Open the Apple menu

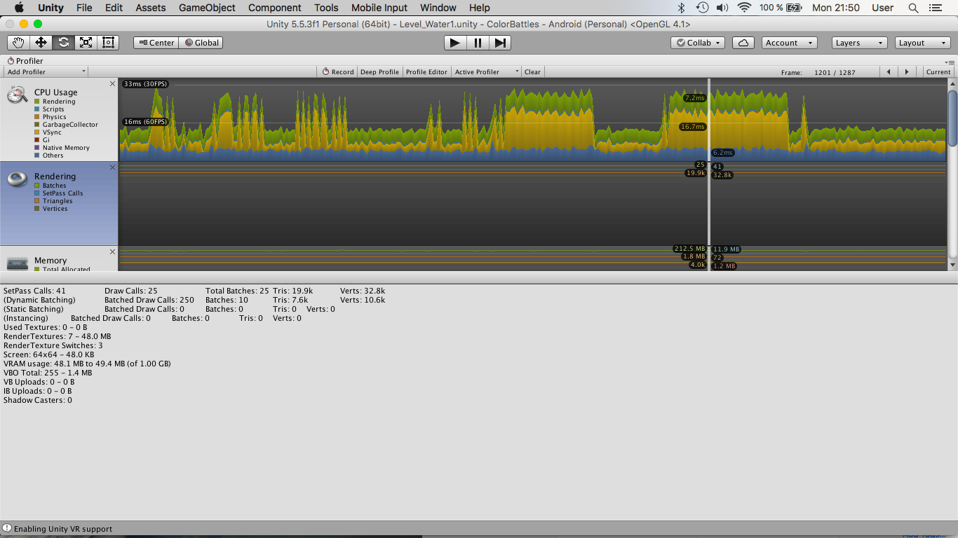click(19, 8)
